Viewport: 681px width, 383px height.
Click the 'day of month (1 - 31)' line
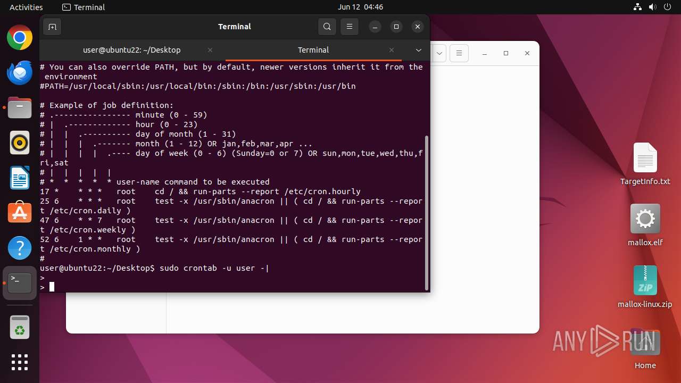pyautogui.click(x=138, y=134)
